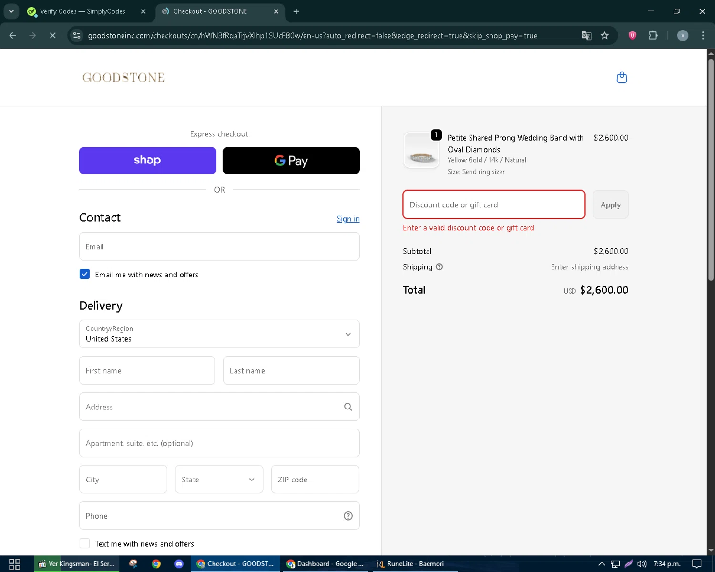
Task: Show hidden tray icons chevron
Action: coord(602,564)
